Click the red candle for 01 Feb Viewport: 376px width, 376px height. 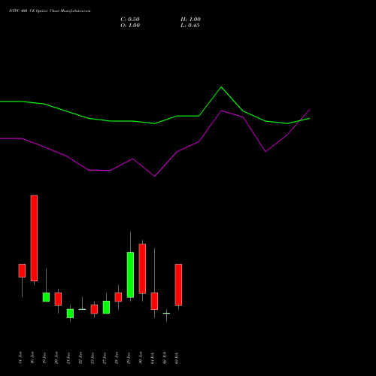154,301
